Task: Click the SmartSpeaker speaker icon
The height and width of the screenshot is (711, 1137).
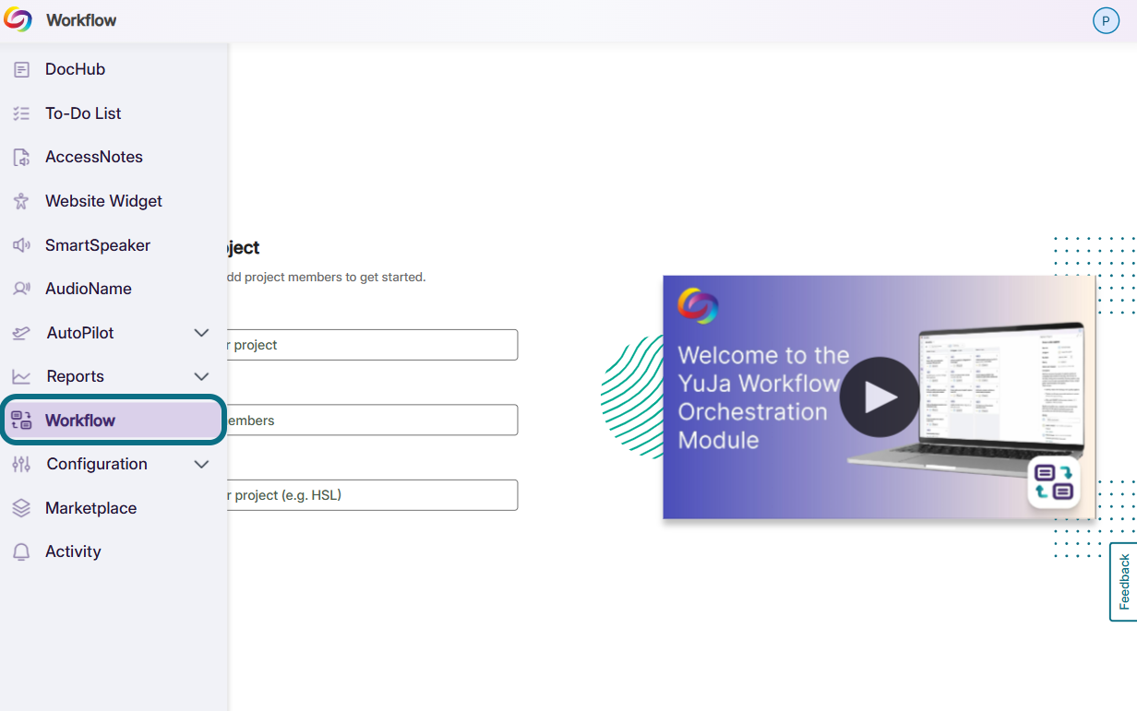Action: coord(21,245)
